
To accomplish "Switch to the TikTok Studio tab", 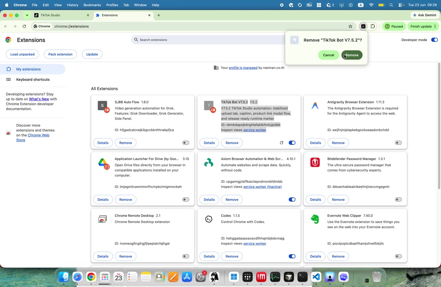I will coord(62,15).
